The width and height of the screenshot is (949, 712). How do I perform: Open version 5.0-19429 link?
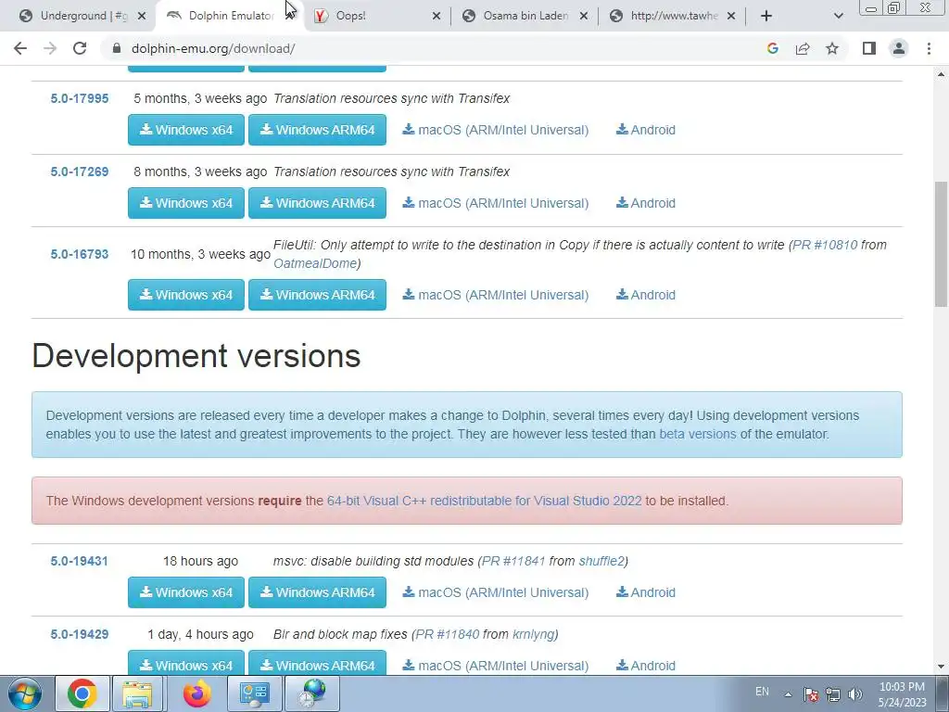(x=80, y=634)
